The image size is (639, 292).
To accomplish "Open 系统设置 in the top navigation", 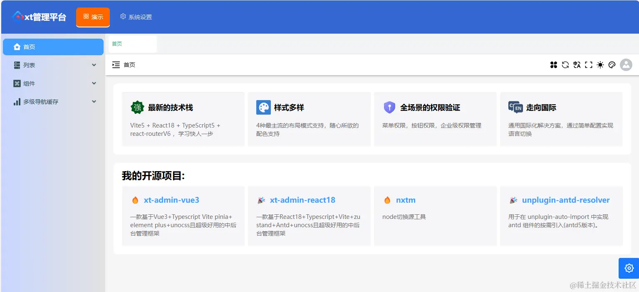I will click(136, 17).
